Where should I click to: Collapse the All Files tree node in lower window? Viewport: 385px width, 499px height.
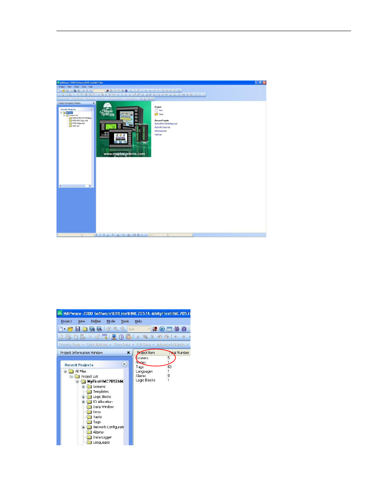(x=65, y=371)
